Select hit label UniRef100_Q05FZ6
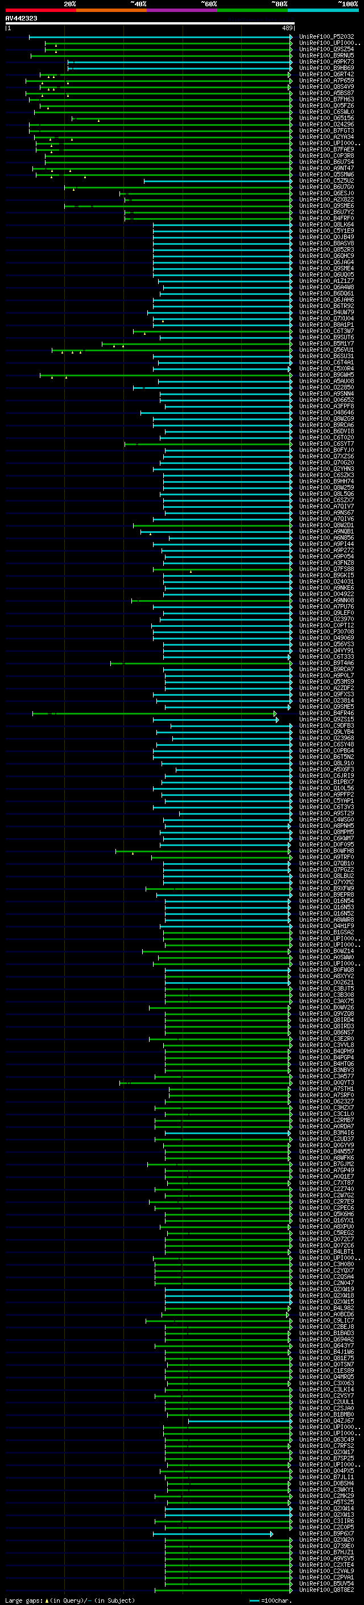This screenshot has height=1605, width=364. tap(326, 105)
